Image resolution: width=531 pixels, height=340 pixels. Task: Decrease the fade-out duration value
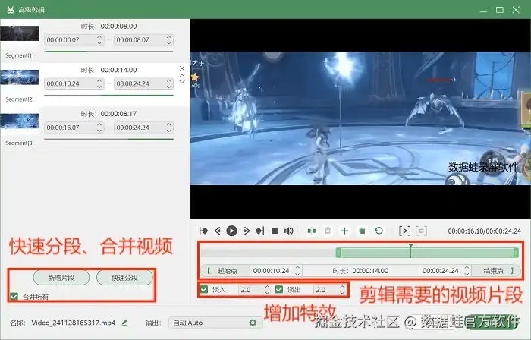click(x=342, y=293)
